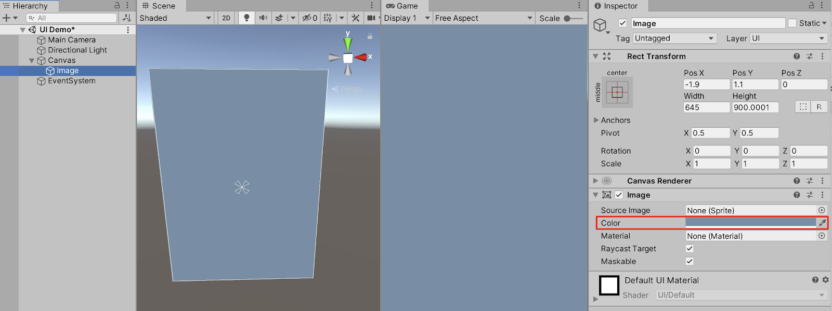The width and height of the screenshot is (832, 311).
Task: Open Canvas Renderer help icon
Action: pyautogui.click(x=797, y=181)
